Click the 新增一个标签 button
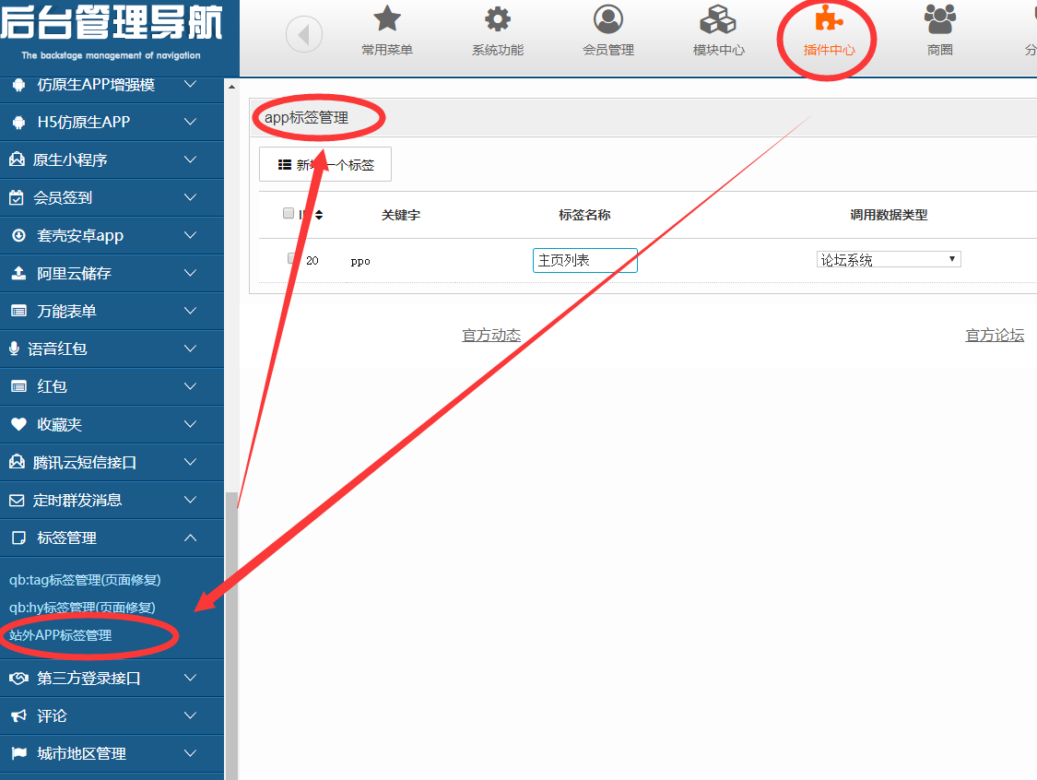 (325, 165)
